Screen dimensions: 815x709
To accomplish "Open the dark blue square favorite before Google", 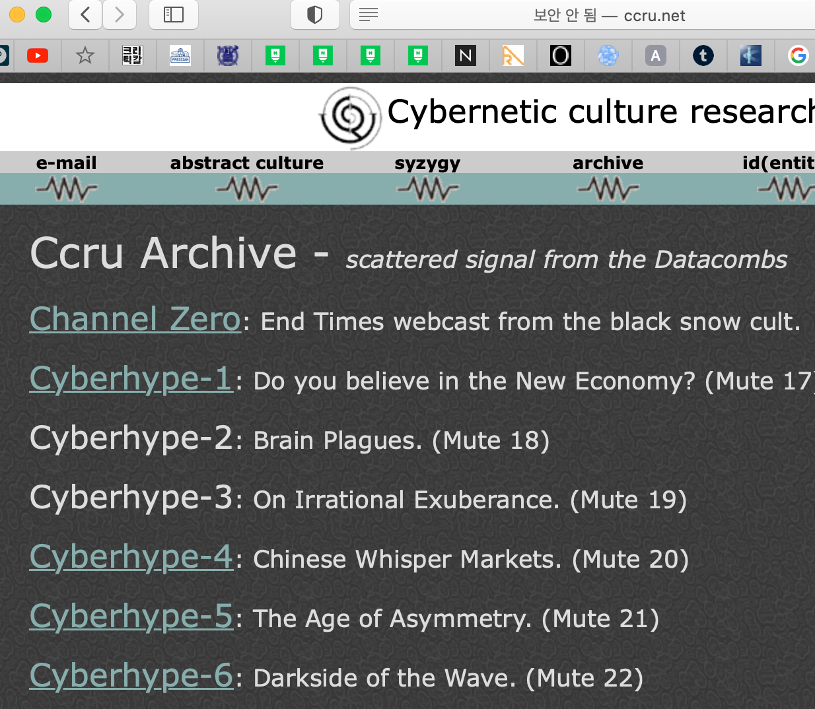I will click(751, 55).
